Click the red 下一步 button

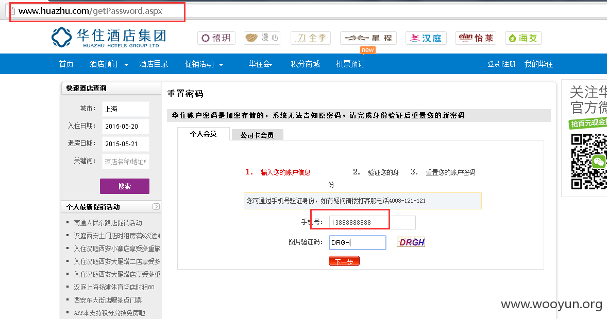[344, 261]
